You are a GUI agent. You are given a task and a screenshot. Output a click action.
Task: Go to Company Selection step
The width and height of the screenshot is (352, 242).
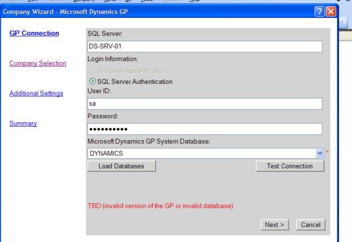(38, 63)
